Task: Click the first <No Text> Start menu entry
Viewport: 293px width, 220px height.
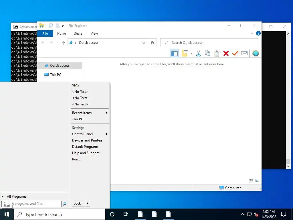Action: click(90, 91)
